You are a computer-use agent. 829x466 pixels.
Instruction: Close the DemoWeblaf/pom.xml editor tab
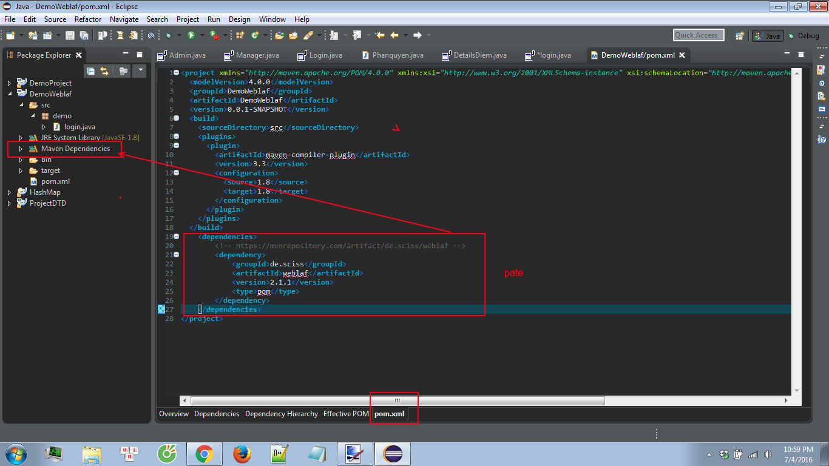tap(682, 55)
